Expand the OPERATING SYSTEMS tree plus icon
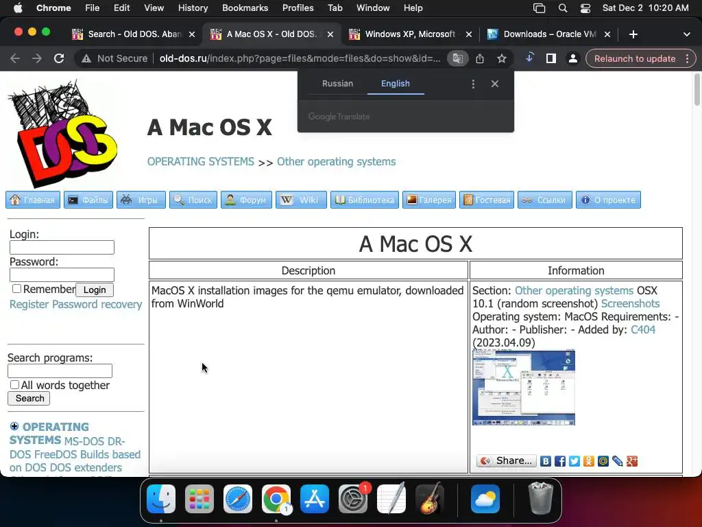 [14, 426]
